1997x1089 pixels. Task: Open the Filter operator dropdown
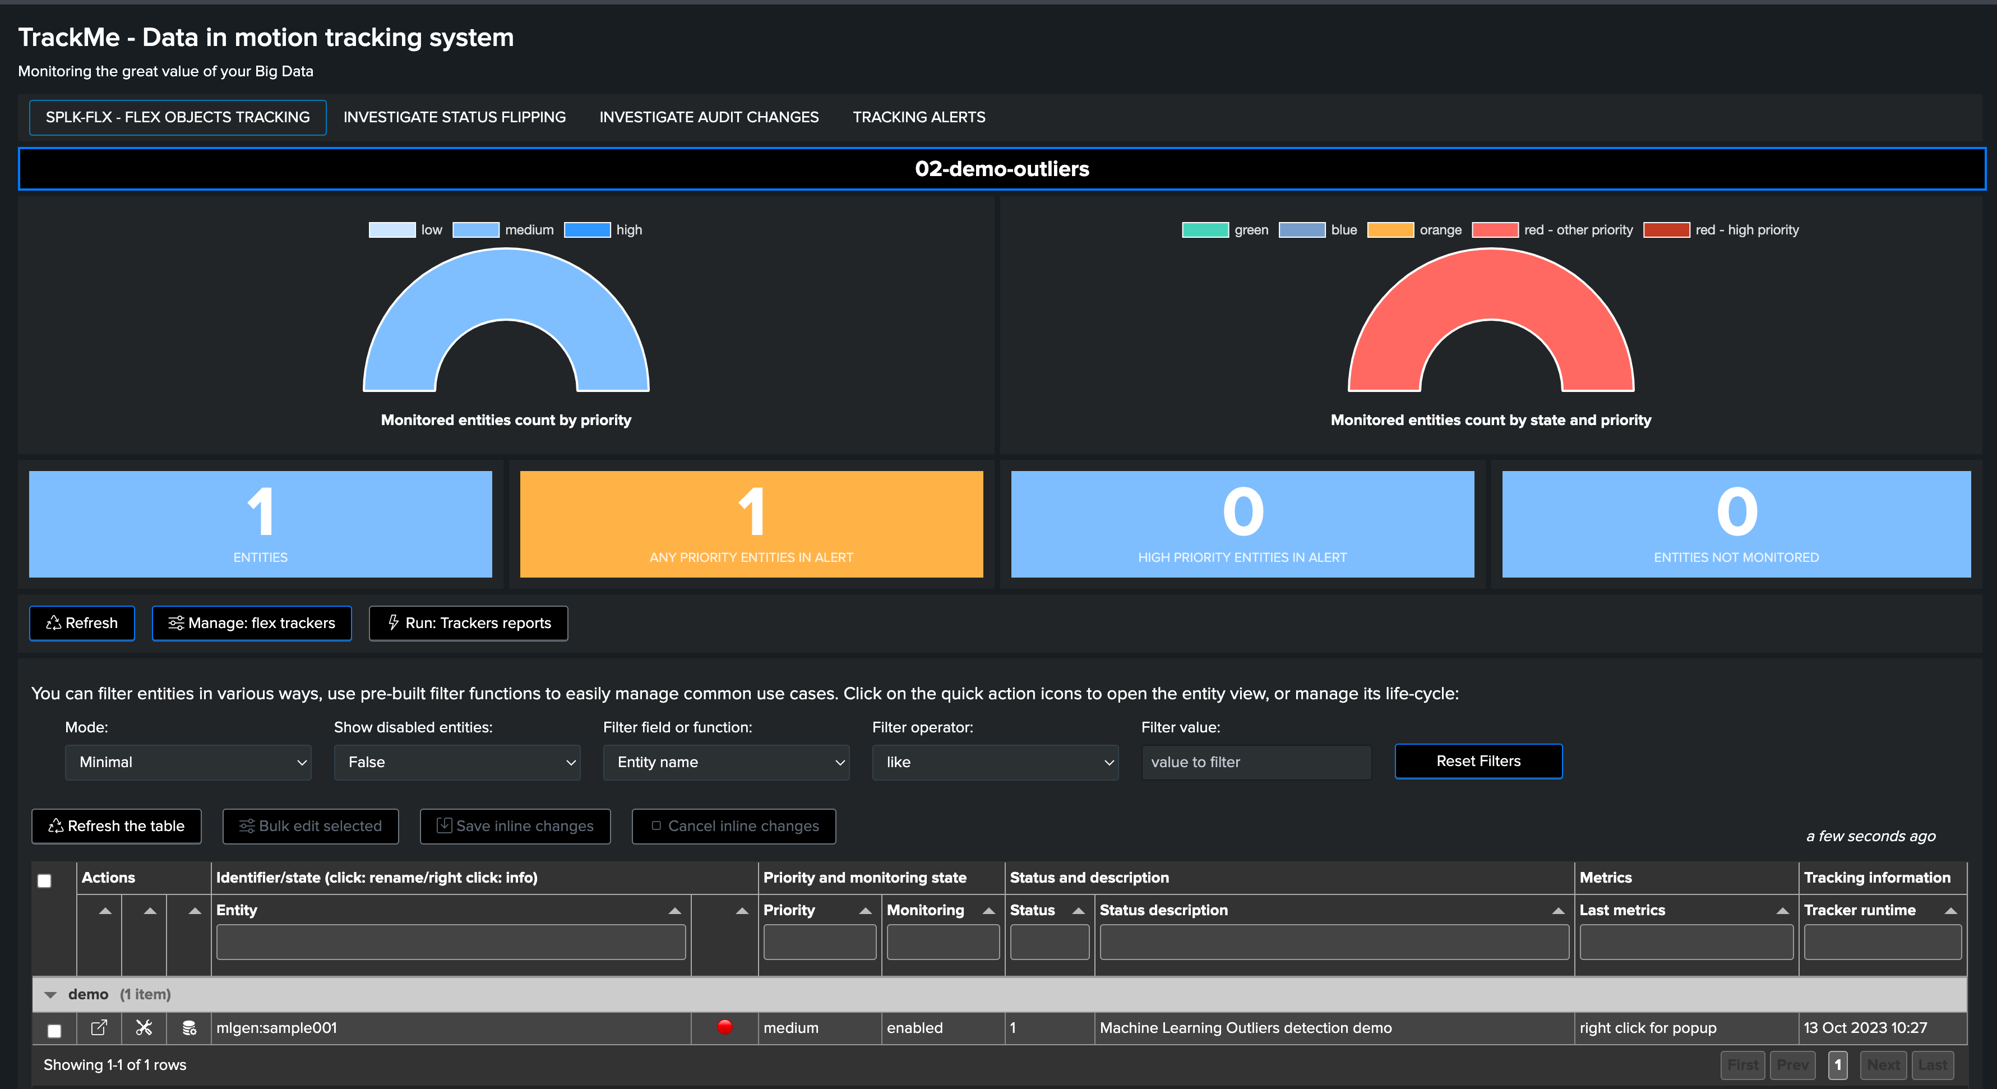[x=995, y=763]
